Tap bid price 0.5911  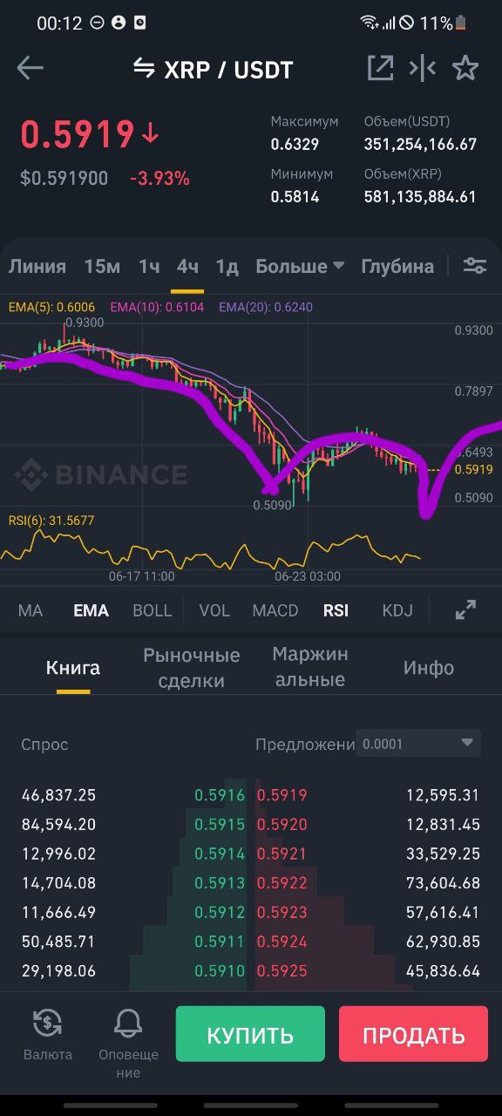click(x=220, y=942)
